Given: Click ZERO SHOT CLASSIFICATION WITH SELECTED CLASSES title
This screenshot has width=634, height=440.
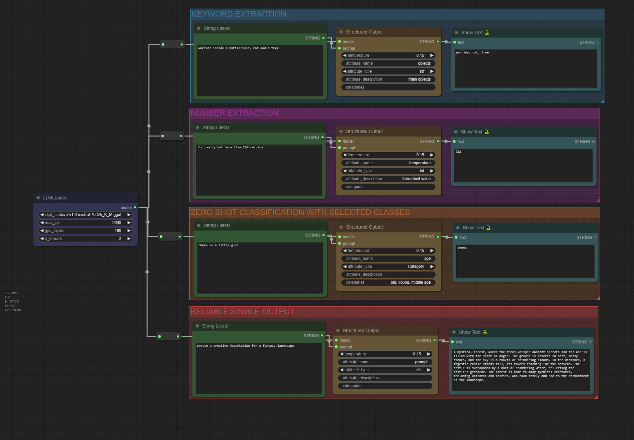Looking at the screenshot, I should pos(300,212).
